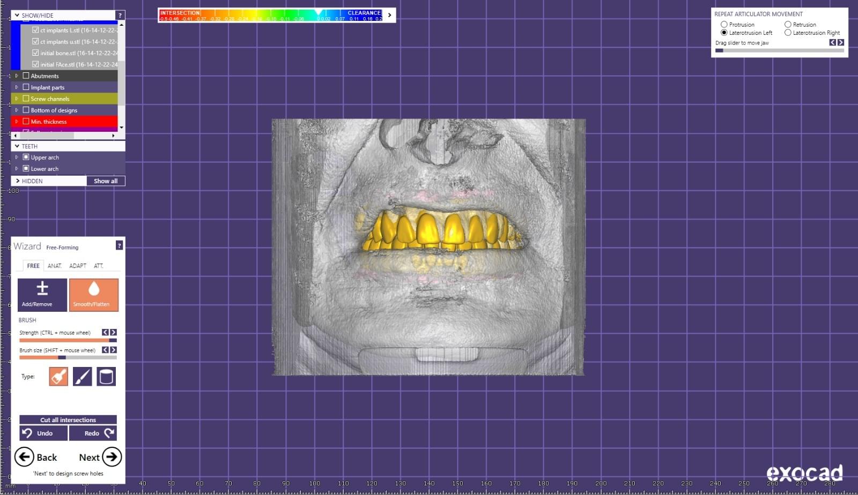
Task: Expand the HIDDEN section
Action: [x=17, y=181]
